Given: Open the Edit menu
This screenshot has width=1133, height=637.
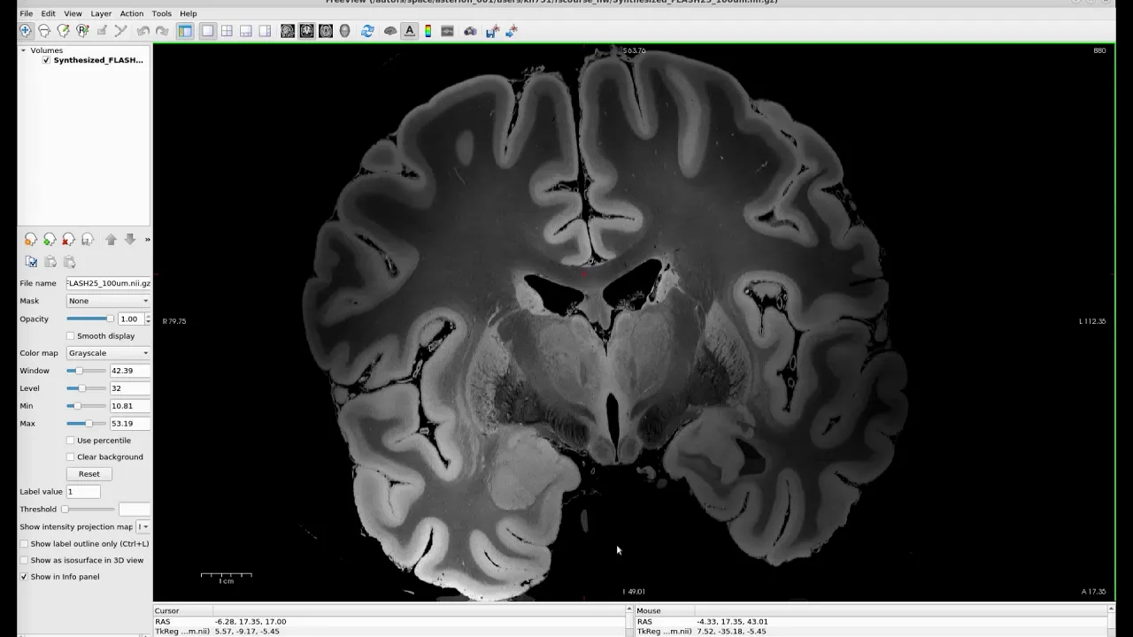Looking at the screenshot, I should pyautogui.click(x=49, y=14).
